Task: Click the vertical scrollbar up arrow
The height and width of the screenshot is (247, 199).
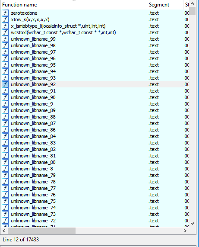Action: pyautogui.click(x=193, y=3)
